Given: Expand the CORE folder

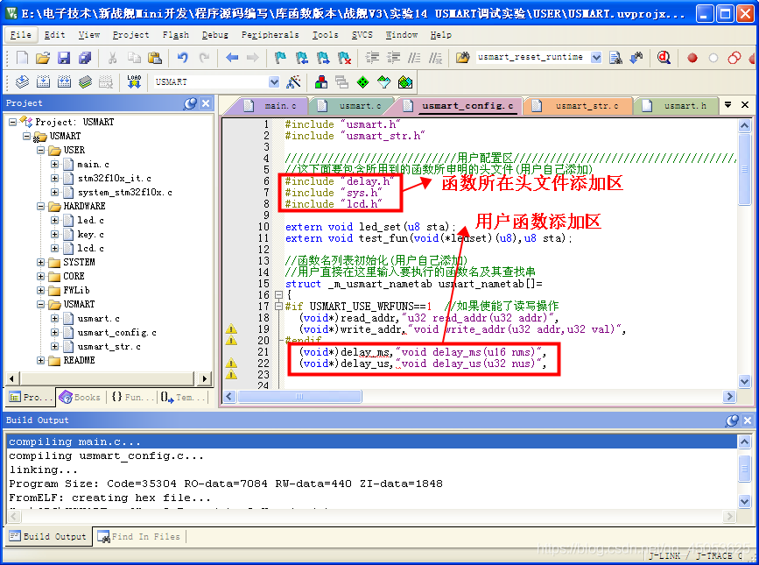Looking at the screenshot, I should 40,277.
